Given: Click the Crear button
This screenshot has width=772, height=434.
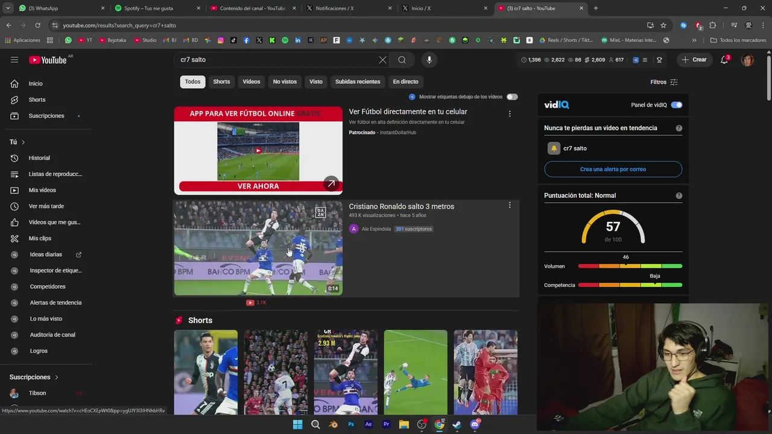Looking at the screenshot, I should point(694,60).
